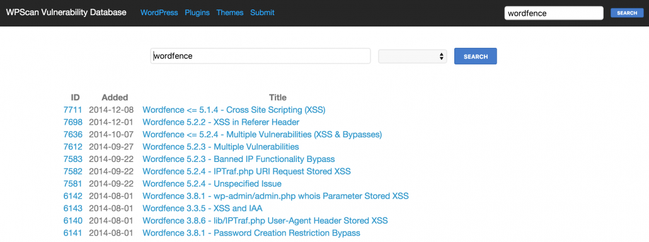Open 'Wordfence 3.8.1 - wp-admin/admin.php whois Parameter Stored XSS'
This screenshot has height=242, width=649.
[x=275, y=196]
